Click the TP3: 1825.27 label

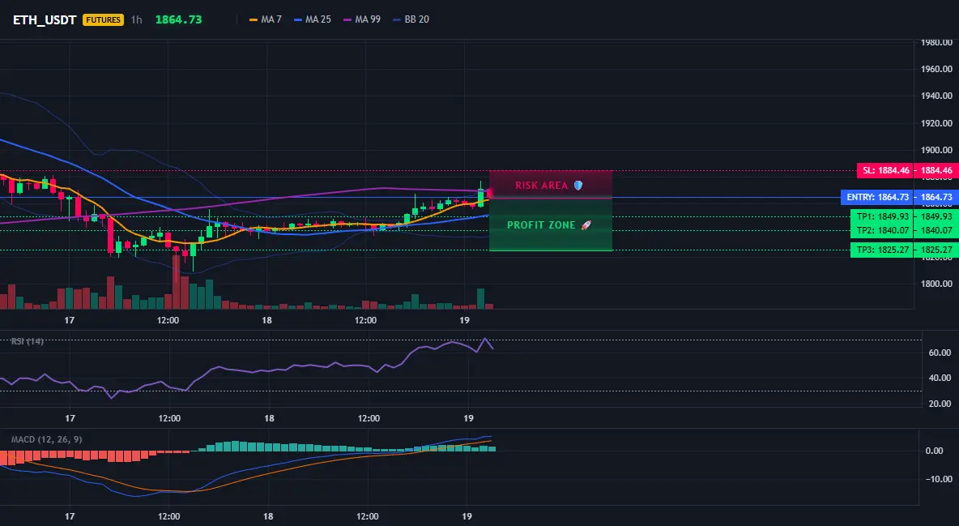click(x=881, y=250)
